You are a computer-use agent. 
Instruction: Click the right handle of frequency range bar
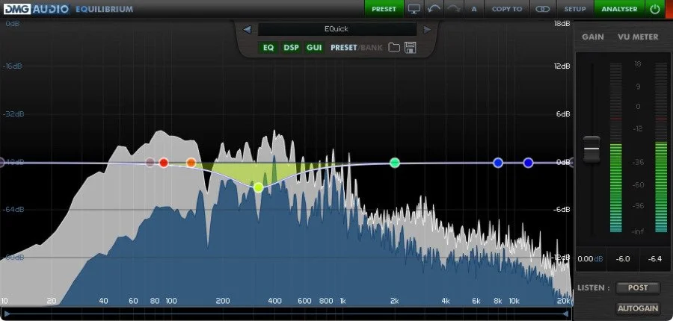(566, 314)
